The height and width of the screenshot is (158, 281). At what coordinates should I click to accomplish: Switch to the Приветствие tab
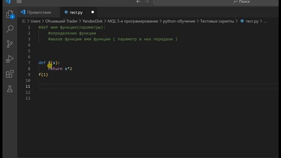(x=39, y=12)
